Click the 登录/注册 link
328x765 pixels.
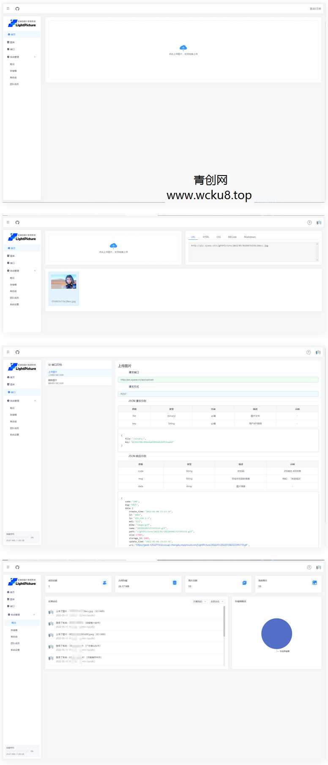[x=315, y=9]
